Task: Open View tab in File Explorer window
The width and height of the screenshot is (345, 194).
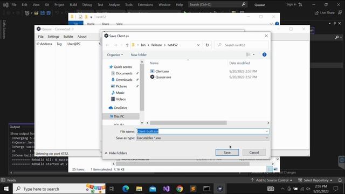Action: [120, 24]
